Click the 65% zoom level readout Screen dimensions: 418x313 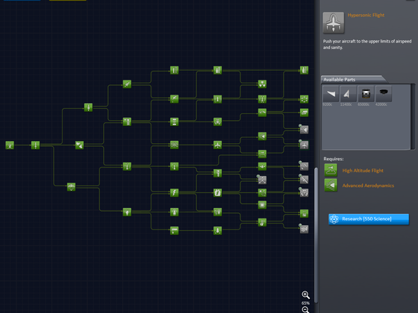(x=305, y=303)
